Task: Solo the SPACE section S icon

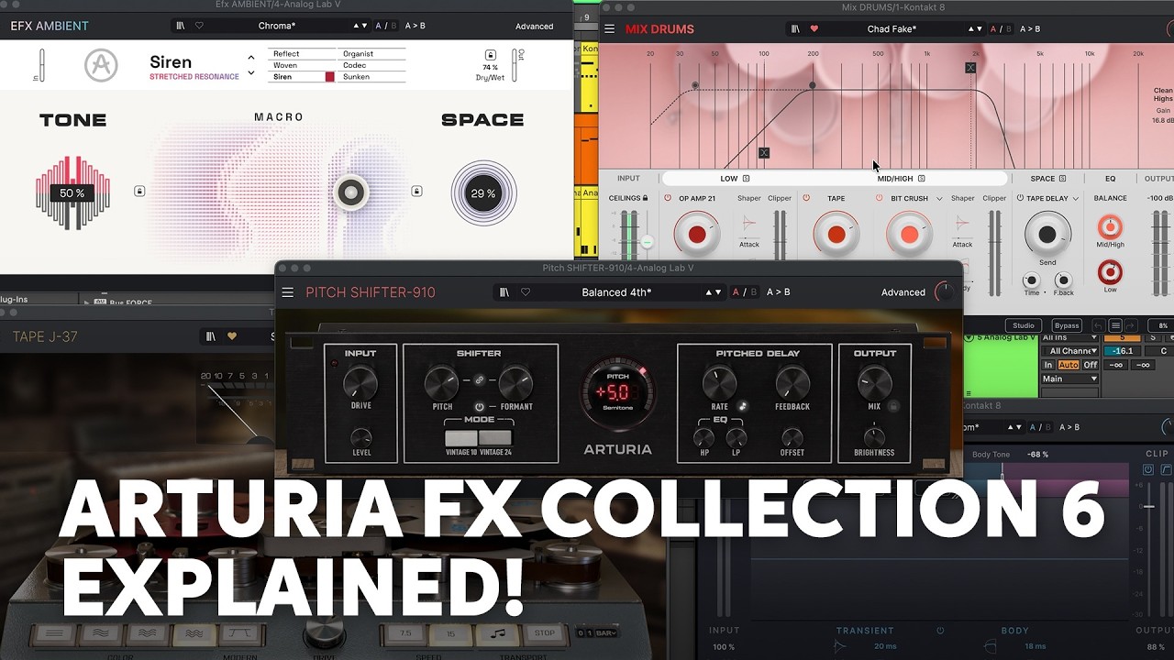Action: 1062,179
